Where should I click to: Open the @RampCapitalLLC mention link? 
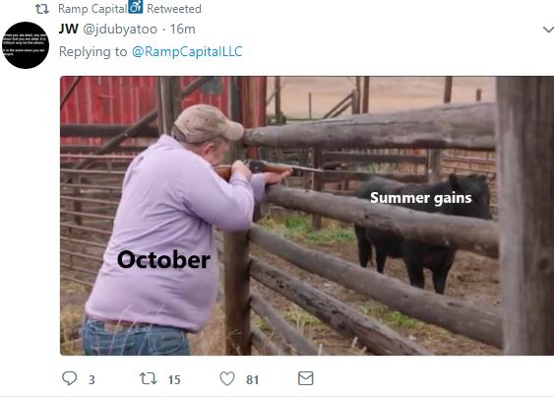(187, 51)
